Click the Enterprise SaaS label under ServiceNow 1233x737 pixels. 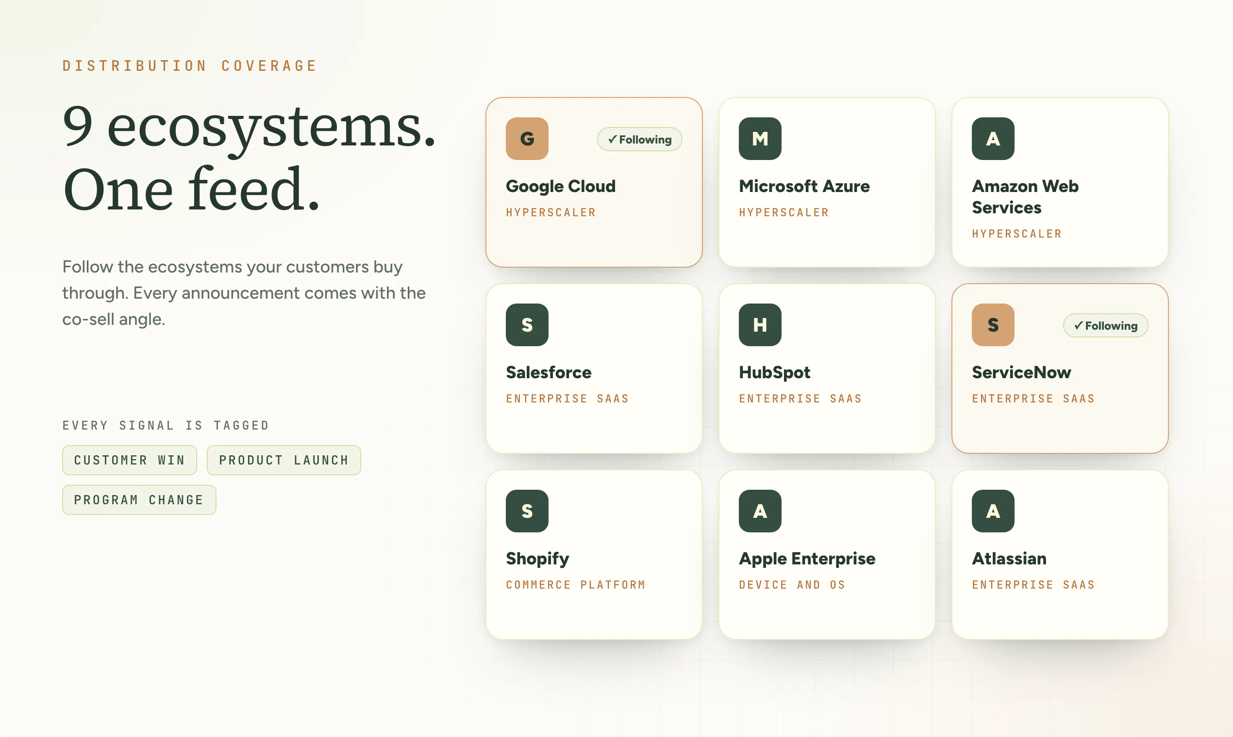(x=1033, y=399)
